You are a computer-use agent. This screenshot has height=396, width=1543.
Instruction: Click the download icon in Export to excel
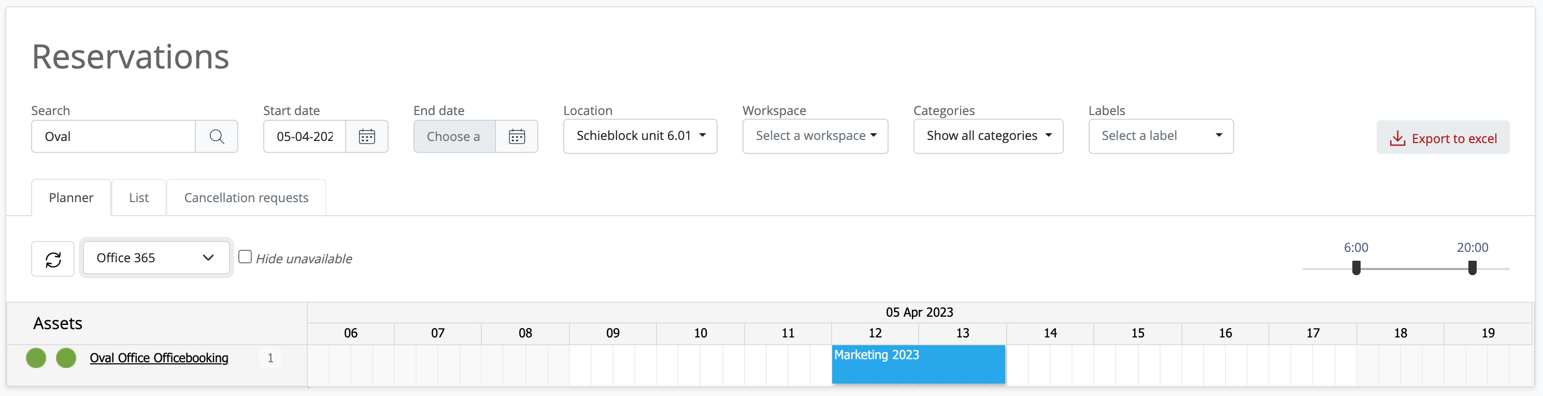tap(1397, 138)
